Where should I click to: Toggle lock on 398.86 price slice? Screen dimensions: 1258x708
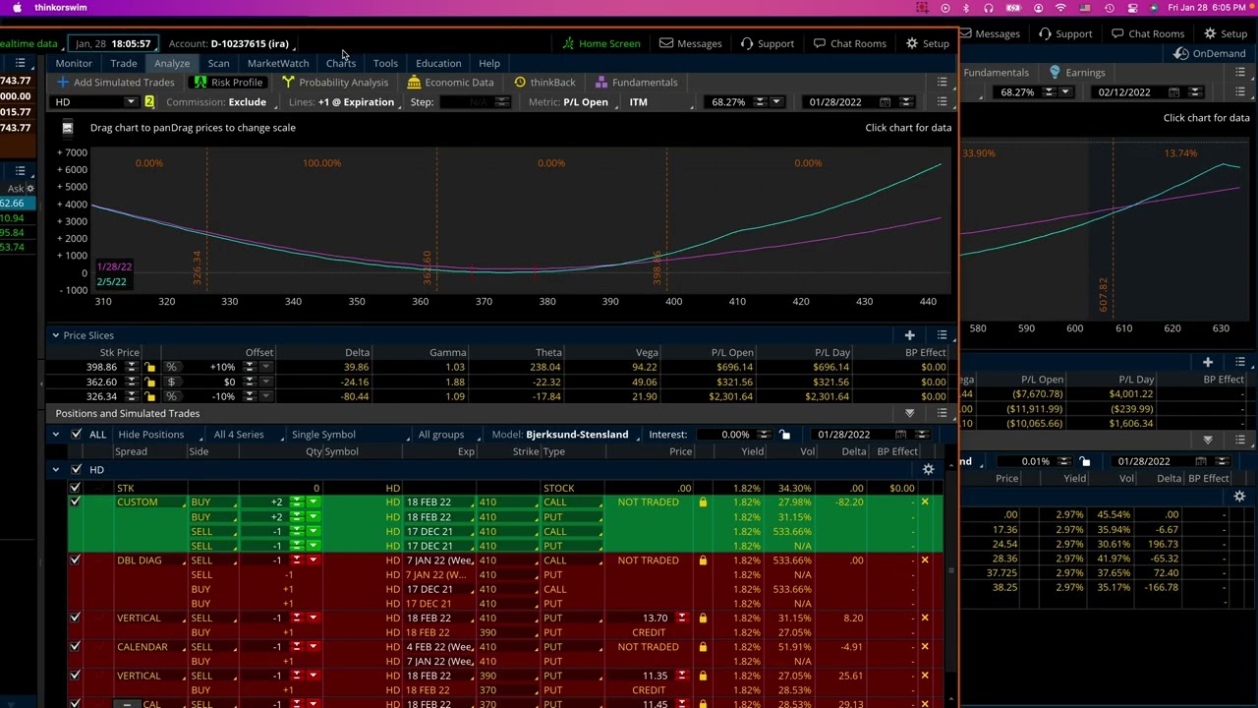pyautogui.click(x=150, y=367)
